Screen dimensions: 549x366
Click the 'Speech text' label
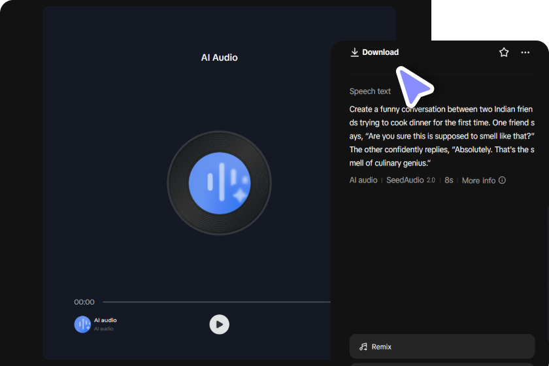pyautogui.click(x=370, y=91)
